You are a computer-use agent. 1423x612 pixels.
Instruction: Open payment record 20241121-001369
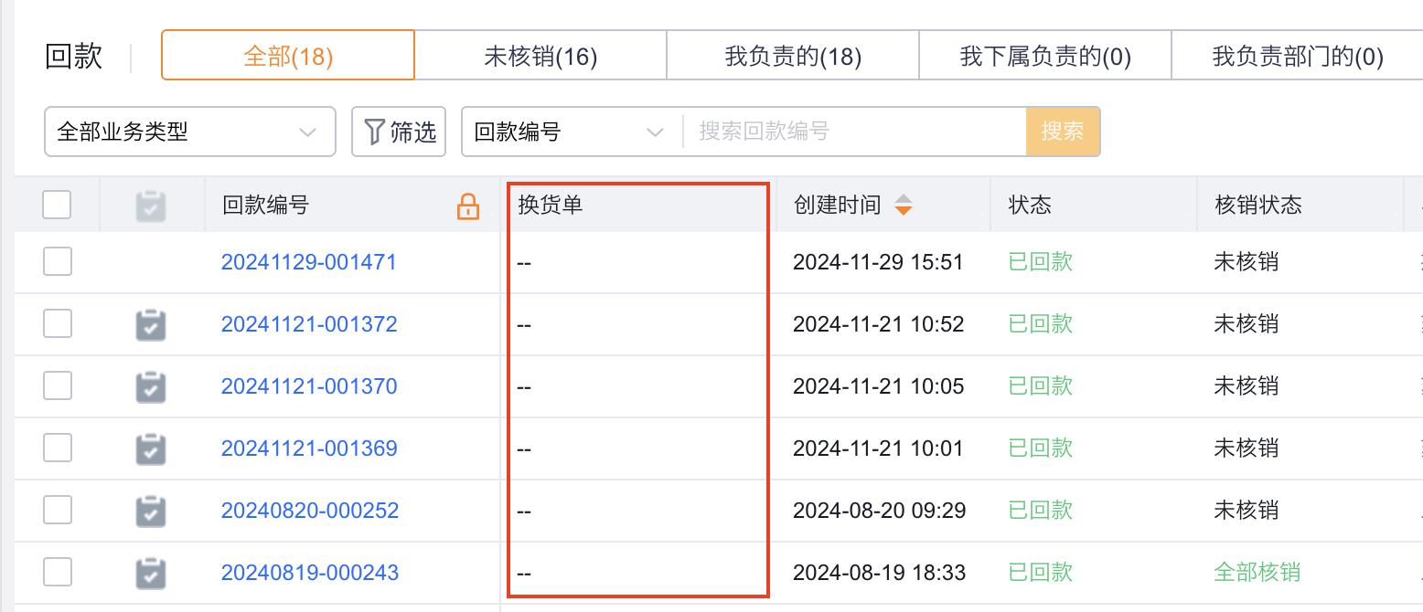coord(309,448)
